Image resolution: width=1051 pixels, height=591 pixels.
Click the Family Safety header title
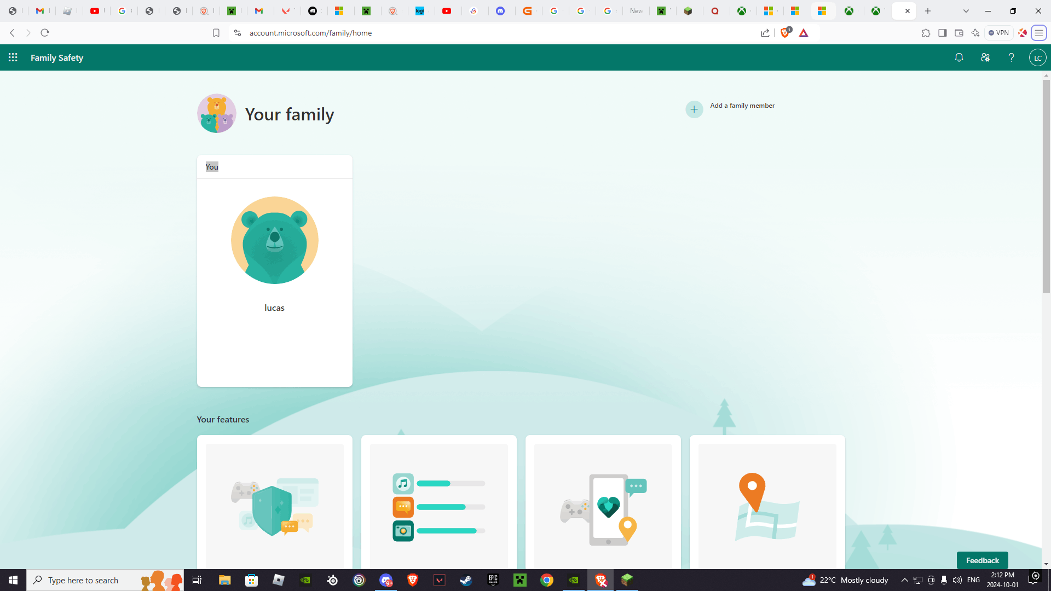point(57,57)
